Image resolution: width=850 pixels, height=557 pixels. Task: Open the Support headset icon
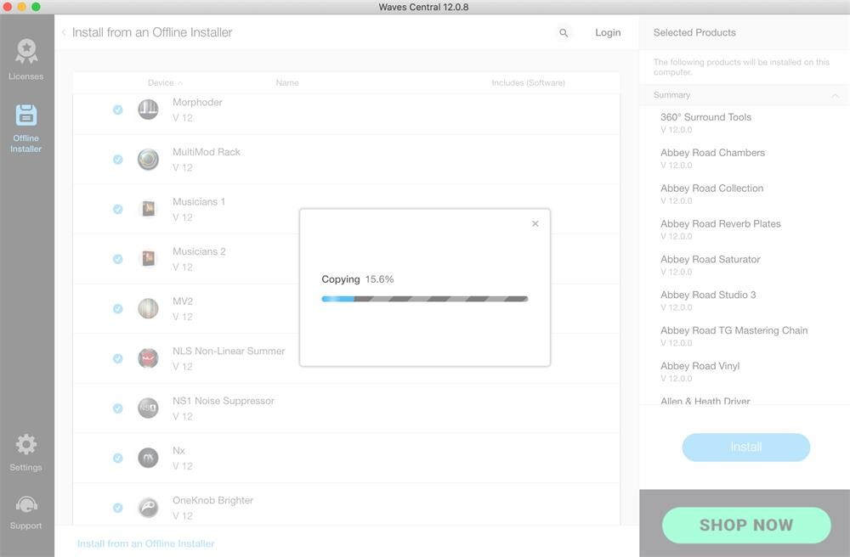(26, 505)
